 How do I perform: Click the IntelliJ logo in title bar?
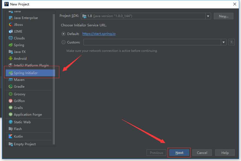click(7, 4)
